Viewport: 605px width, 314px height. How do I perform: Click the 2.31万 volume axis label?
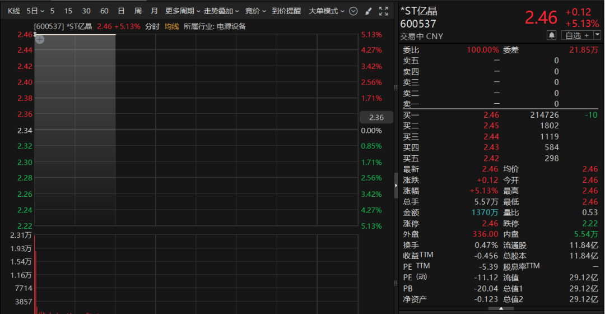(21, 235)
